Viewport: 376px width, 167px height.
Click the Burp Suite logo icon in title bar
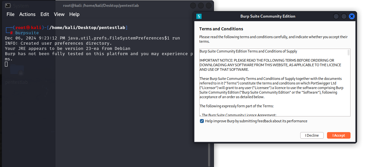click(x=199, y=16)
